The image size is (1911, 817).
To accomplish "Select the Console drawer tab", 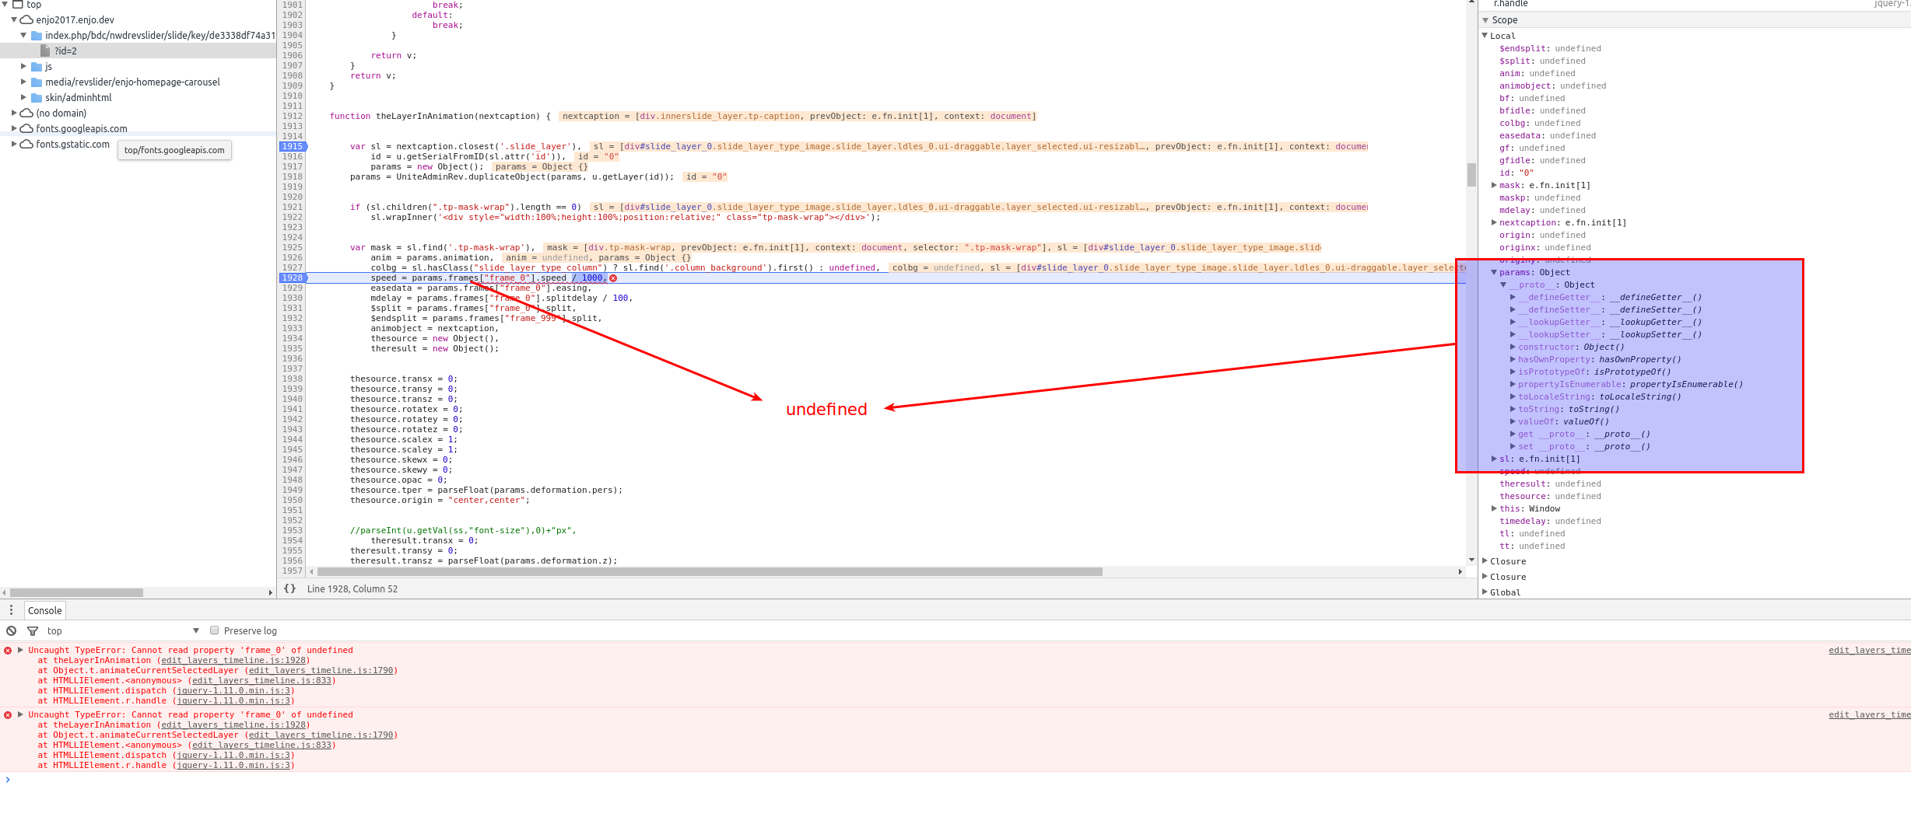I will [44, 610].
